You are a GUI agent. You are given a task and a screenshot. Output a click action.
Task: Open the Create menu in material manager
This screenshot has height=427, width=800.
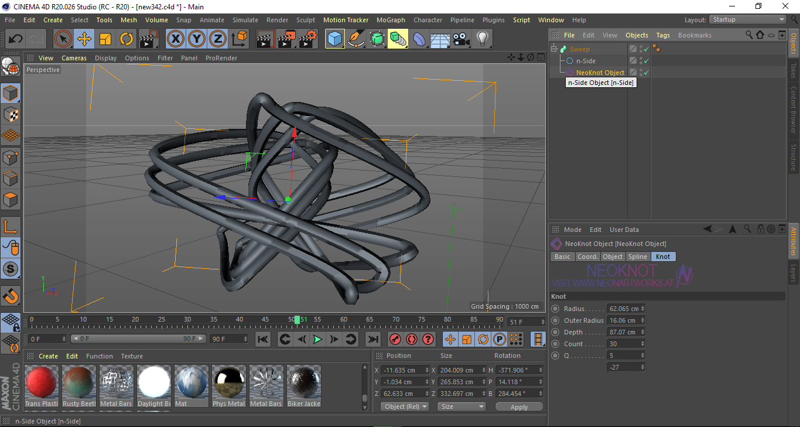point(48,356)
